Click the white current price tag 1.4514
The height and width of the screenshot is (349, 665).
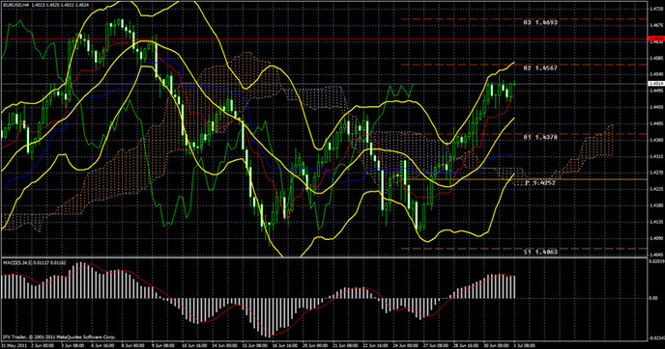click(x=656, y=84)
